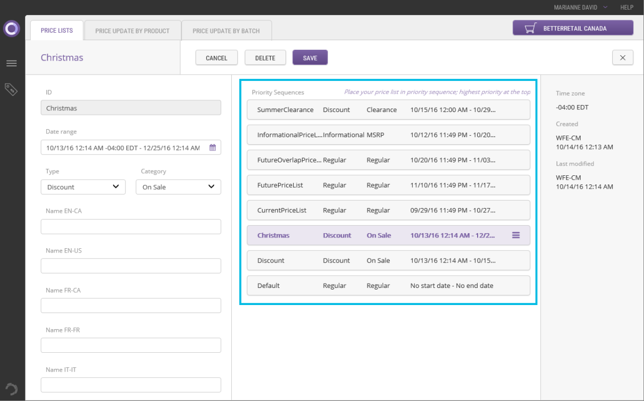Viewport: 644px width, 401px height.
Task: Expand the Type dropdown showing Discount
Action: click(83, 187)
